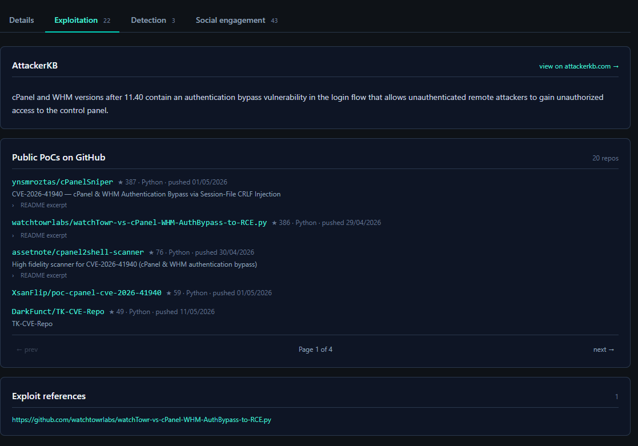Click the Public PoCs on GitHub heading

(59, 158)
